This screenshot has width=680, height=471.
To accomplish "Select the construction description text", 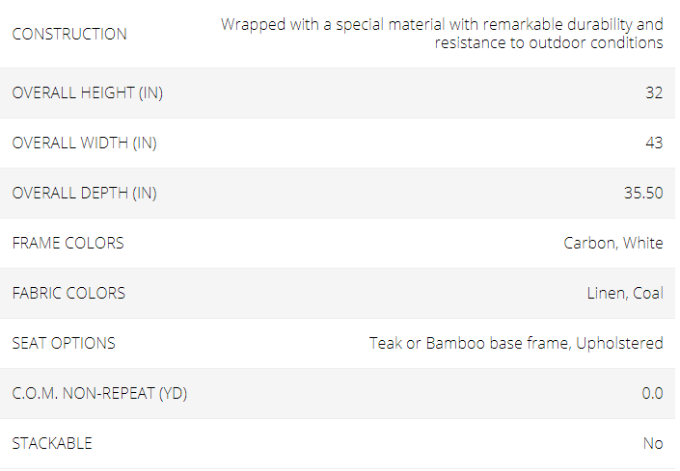I will coord(442,34).
